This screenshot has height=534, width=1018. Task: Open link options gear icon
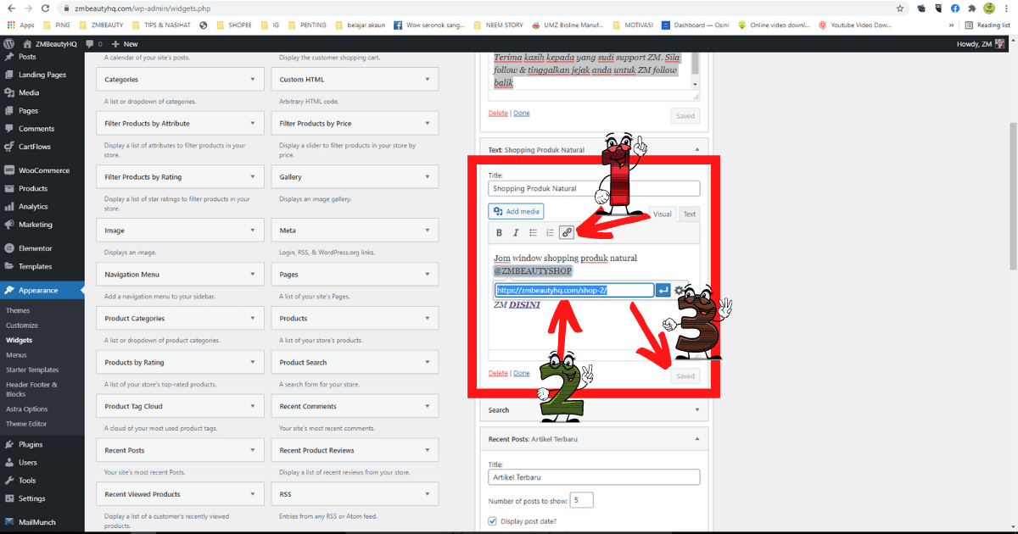679,290
